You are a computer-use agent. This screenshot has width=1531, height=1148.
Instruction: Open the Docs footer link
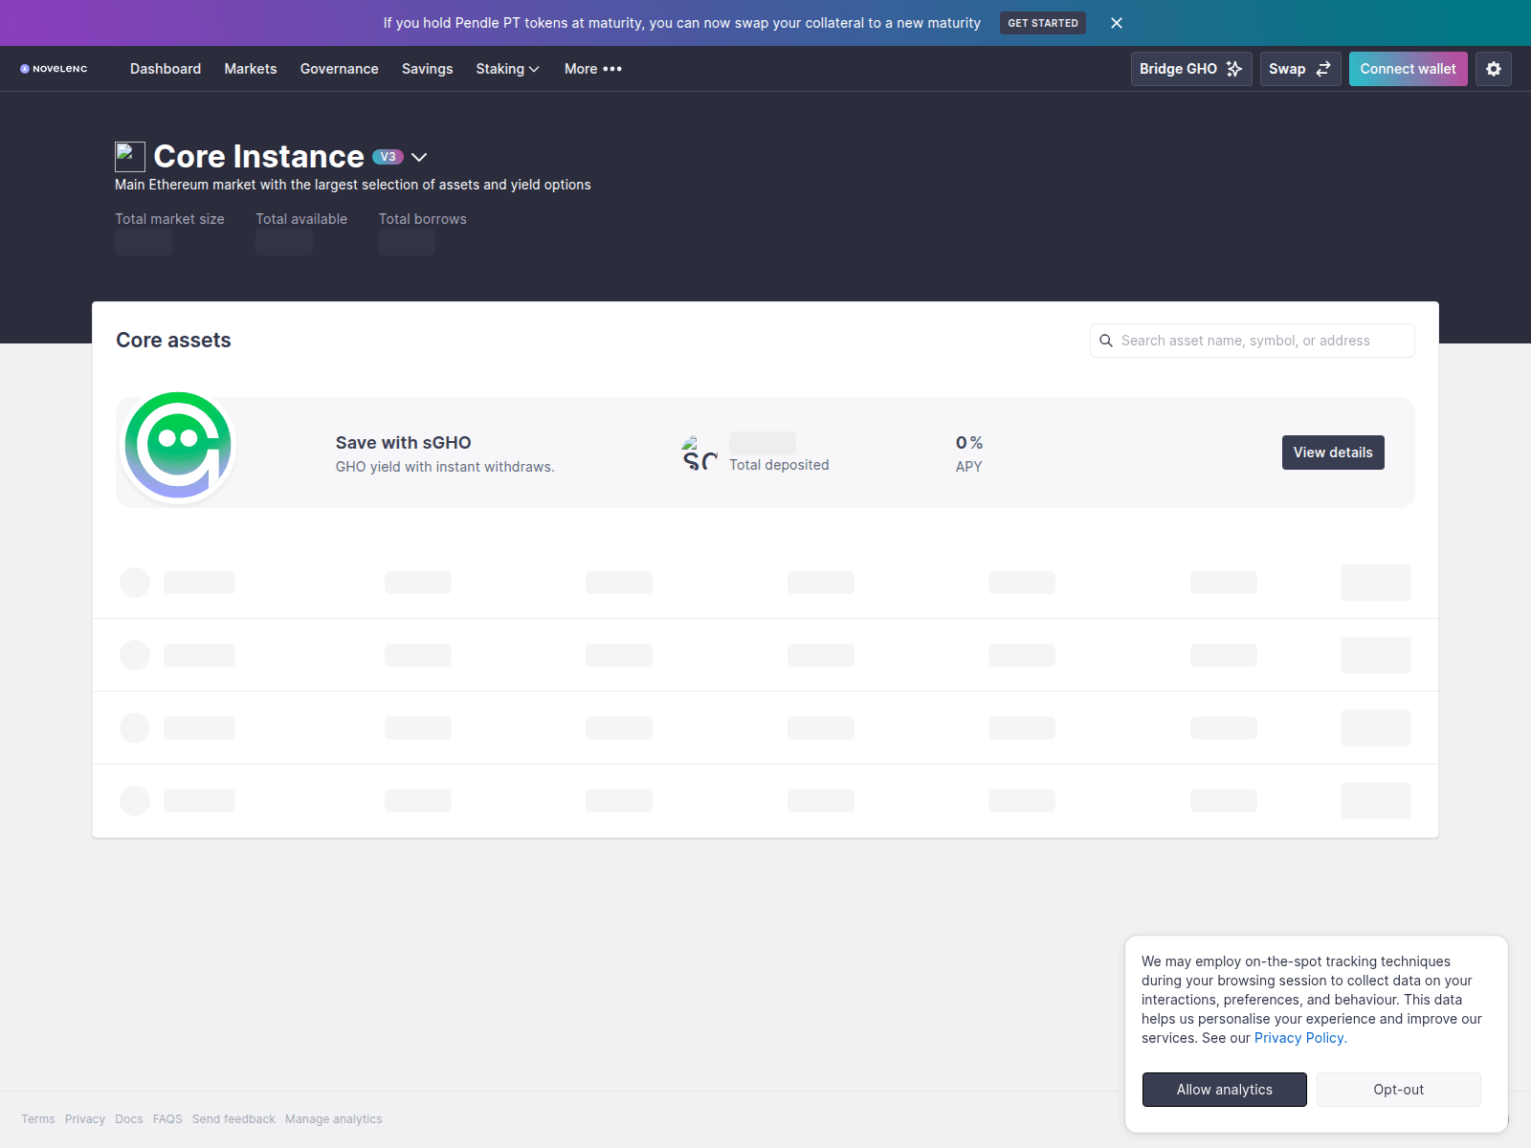click(129, 1119)
